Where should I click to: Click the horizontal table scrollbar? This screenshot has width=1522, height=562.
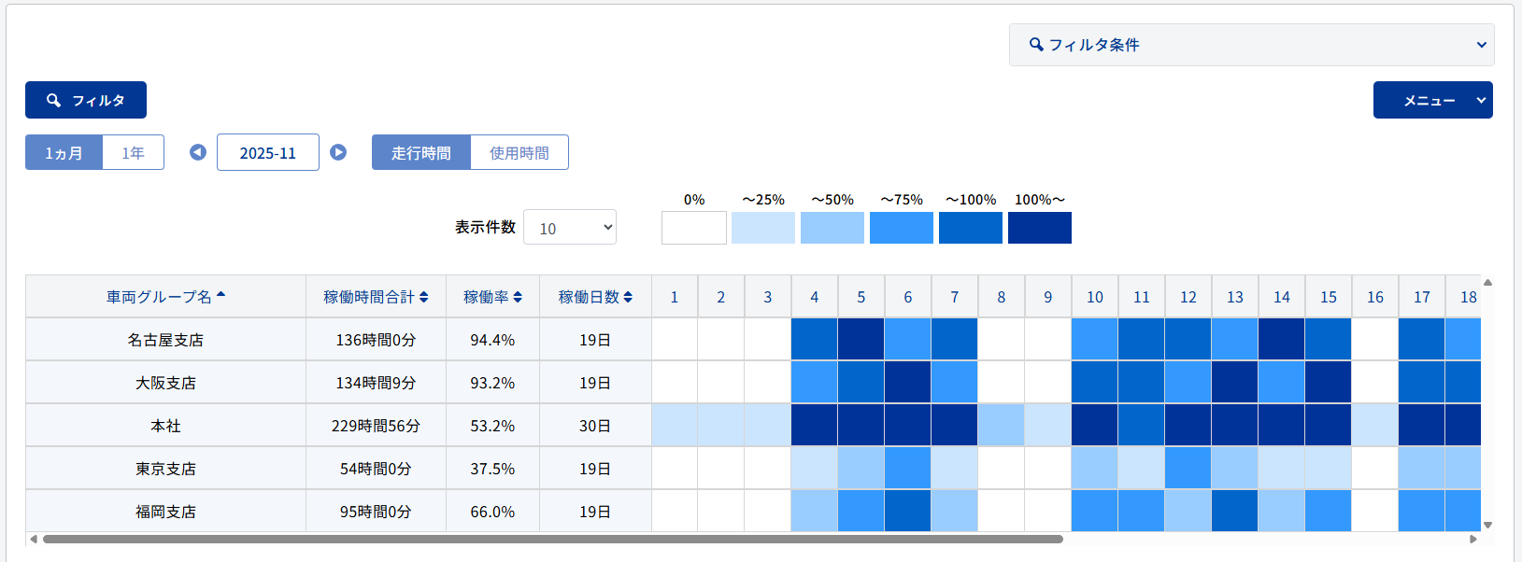552,539
